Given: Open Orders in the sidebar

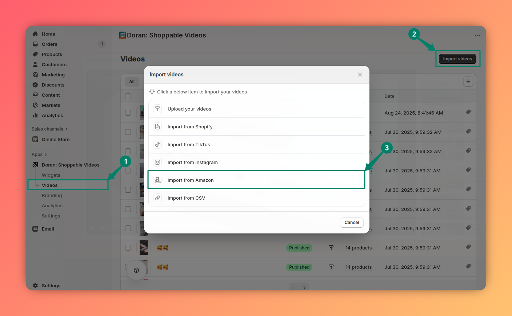Looking at the screenshot, I should [49, 44].
